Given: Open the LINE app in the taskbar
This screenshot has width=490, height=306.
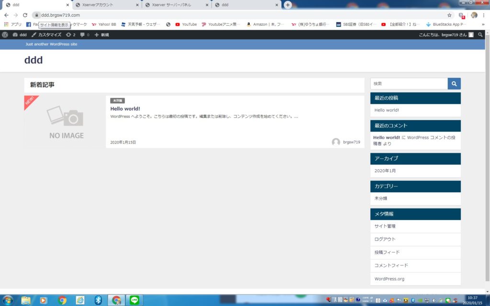Looking at the screenshot, I should (135, 300).
